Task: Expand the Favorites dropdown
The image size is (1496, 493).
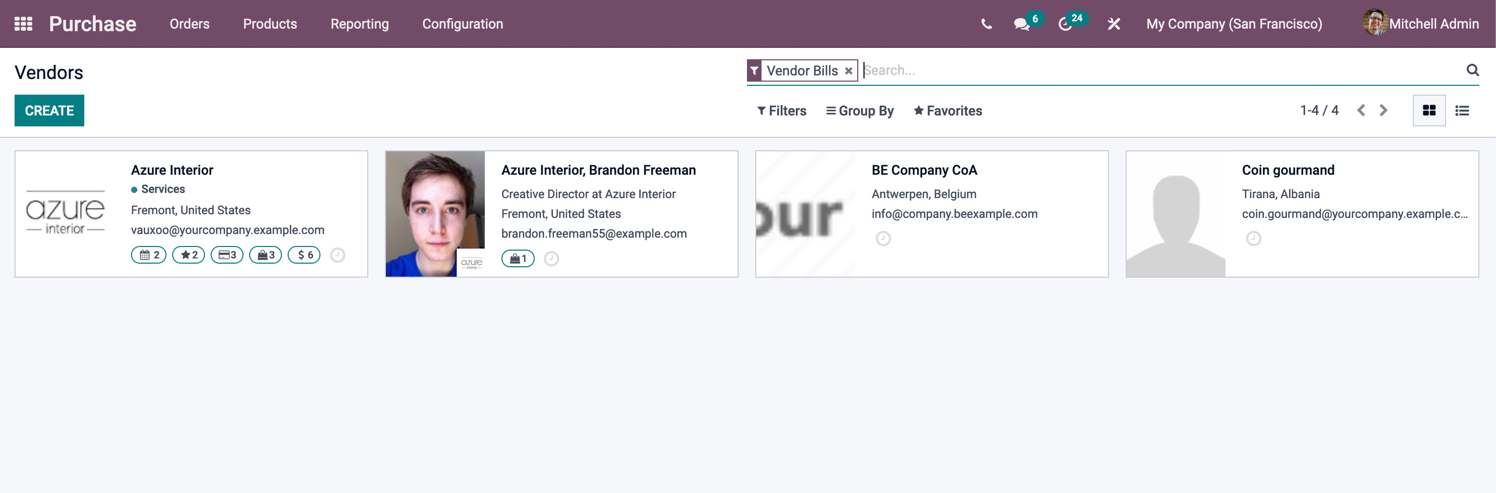Action: point(948,111)
